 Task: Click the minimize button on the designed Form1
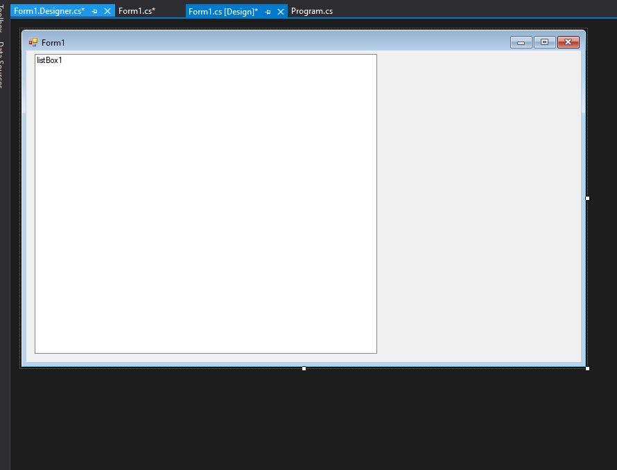pos(521,42)
